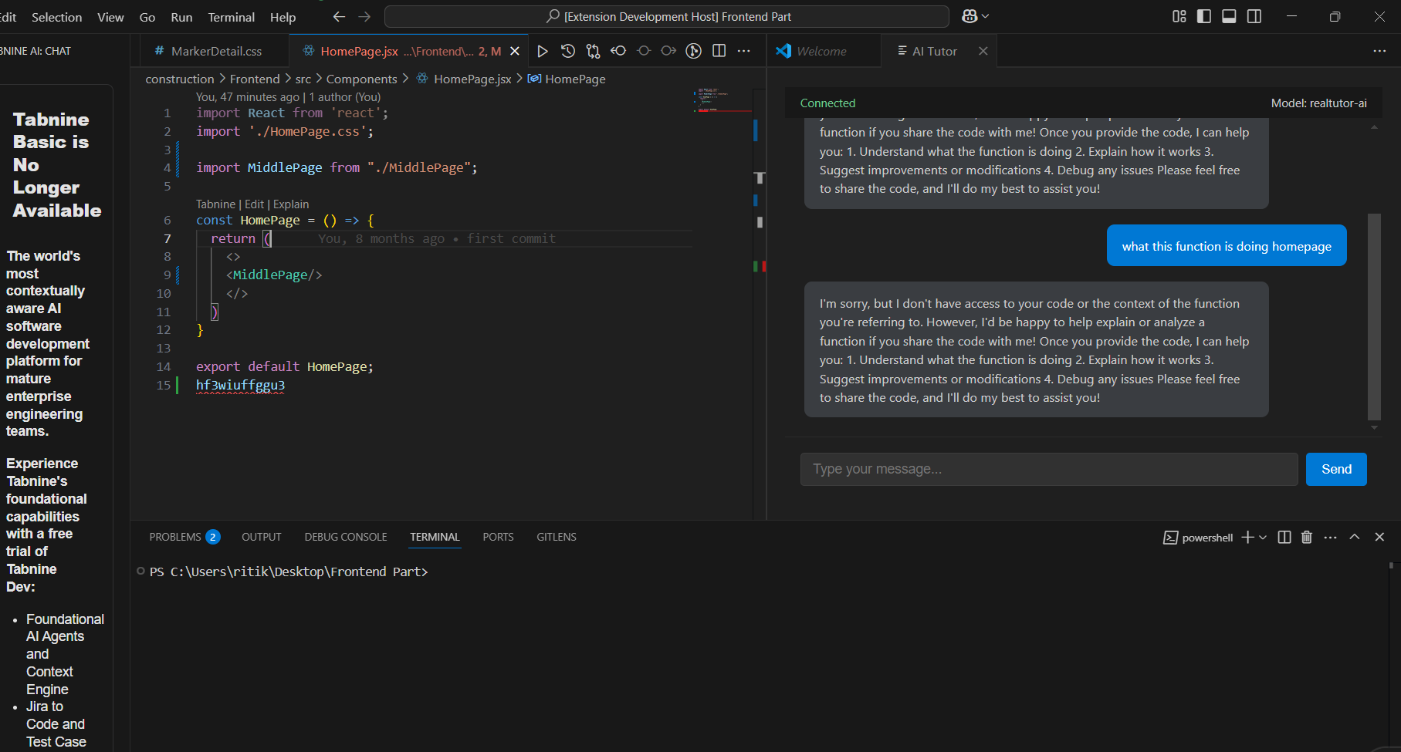Split the HomePage.jsx editor right
This screenshot has height=752, width=1401.
(719, 51)
